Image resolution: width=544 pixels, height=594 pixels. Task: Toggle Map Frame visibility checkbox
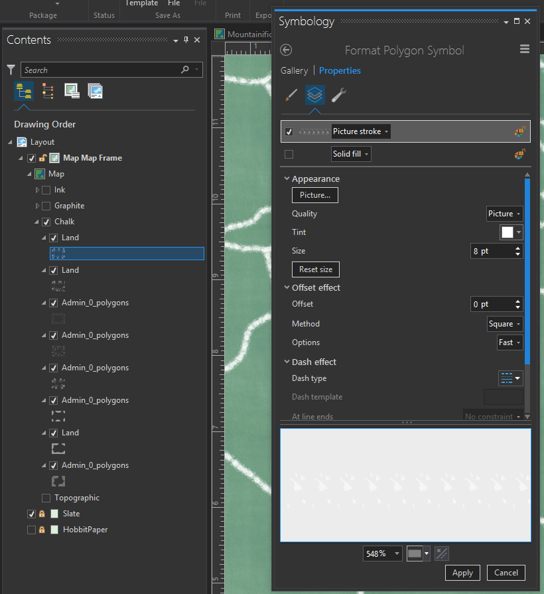pos(32,158)
